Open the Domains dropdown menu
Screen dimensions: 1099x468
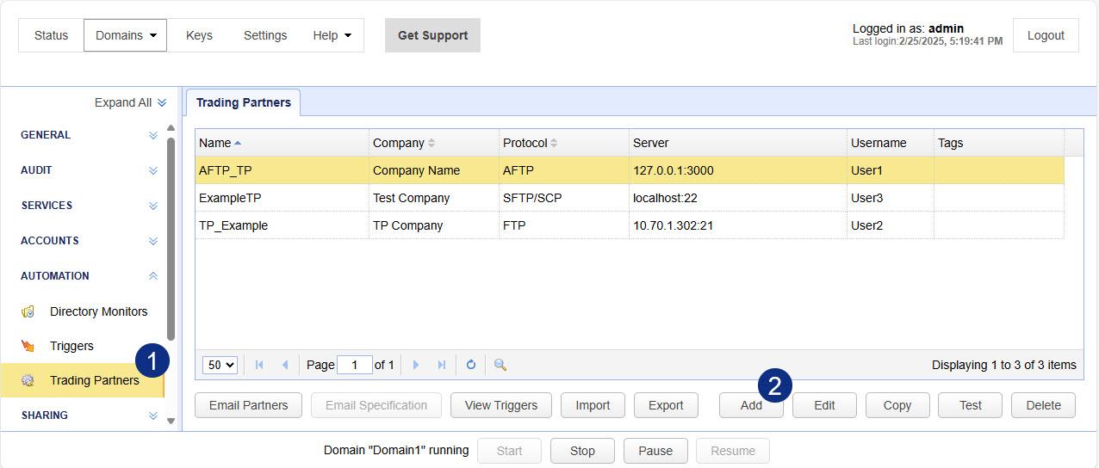click(x=125, y=35)
